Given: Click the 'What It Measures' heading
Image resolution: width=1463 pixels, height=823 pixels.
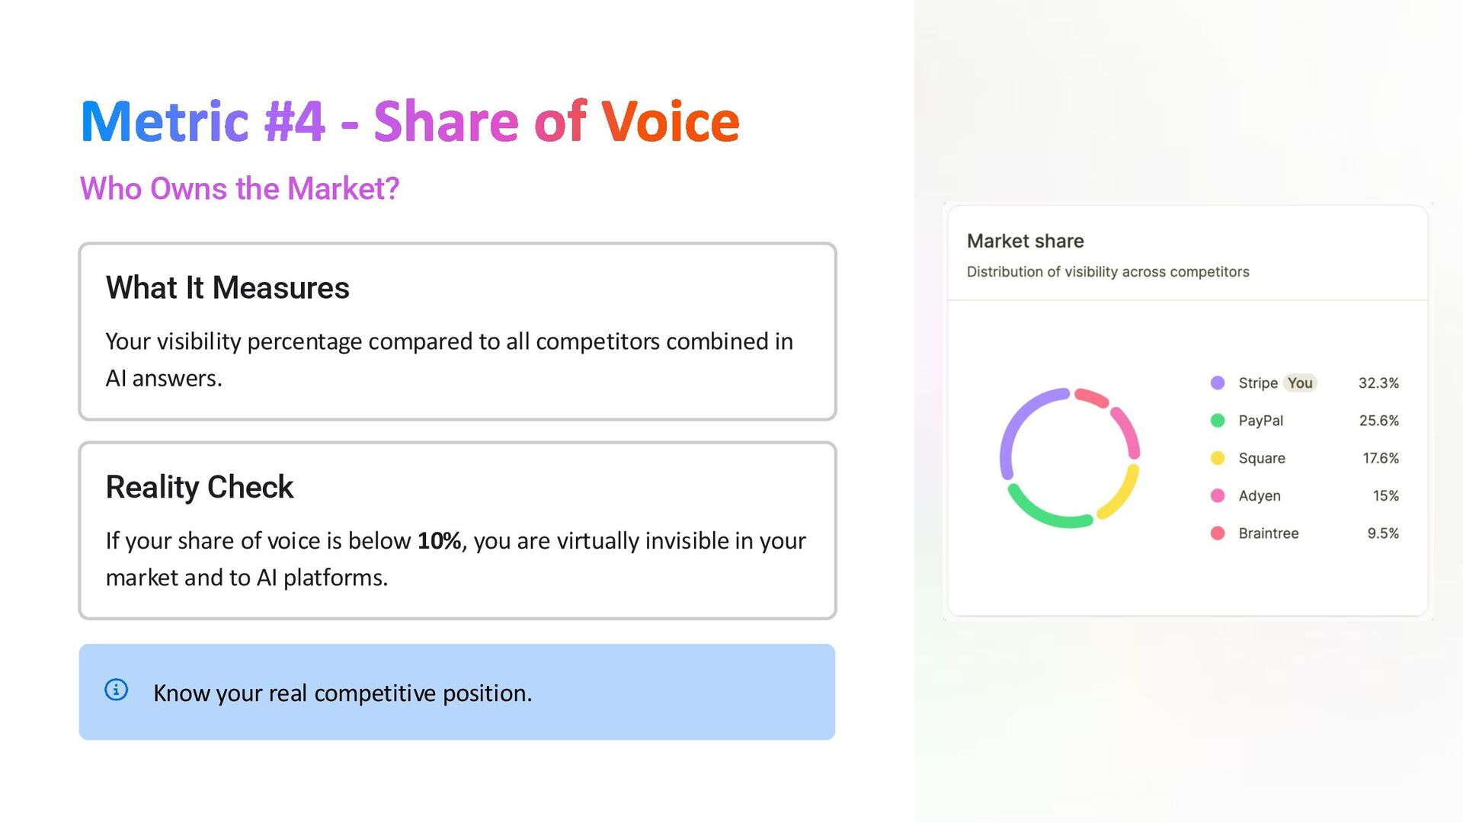Looking at the screenshot, I should point(227,288).
